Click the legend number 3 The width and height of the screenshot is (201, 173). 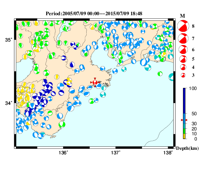coord(193,75)
